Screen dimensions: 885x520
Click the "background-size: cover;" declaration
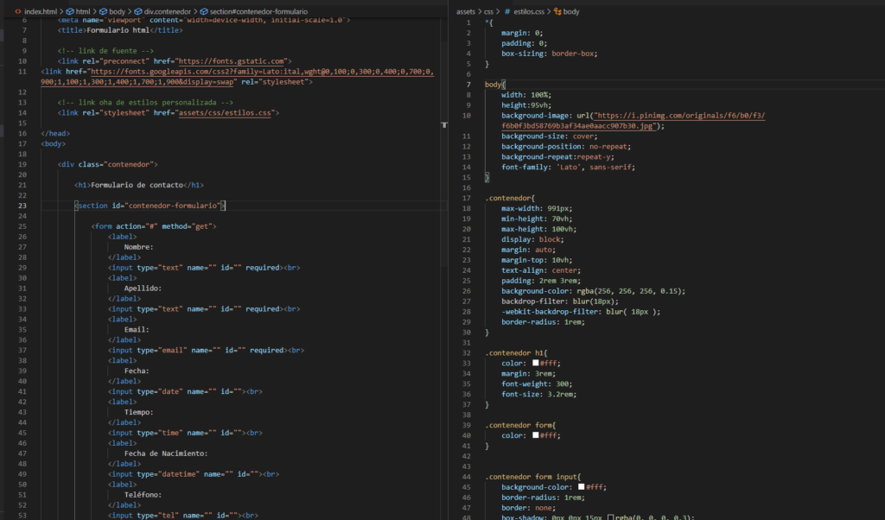coord(549,136)
